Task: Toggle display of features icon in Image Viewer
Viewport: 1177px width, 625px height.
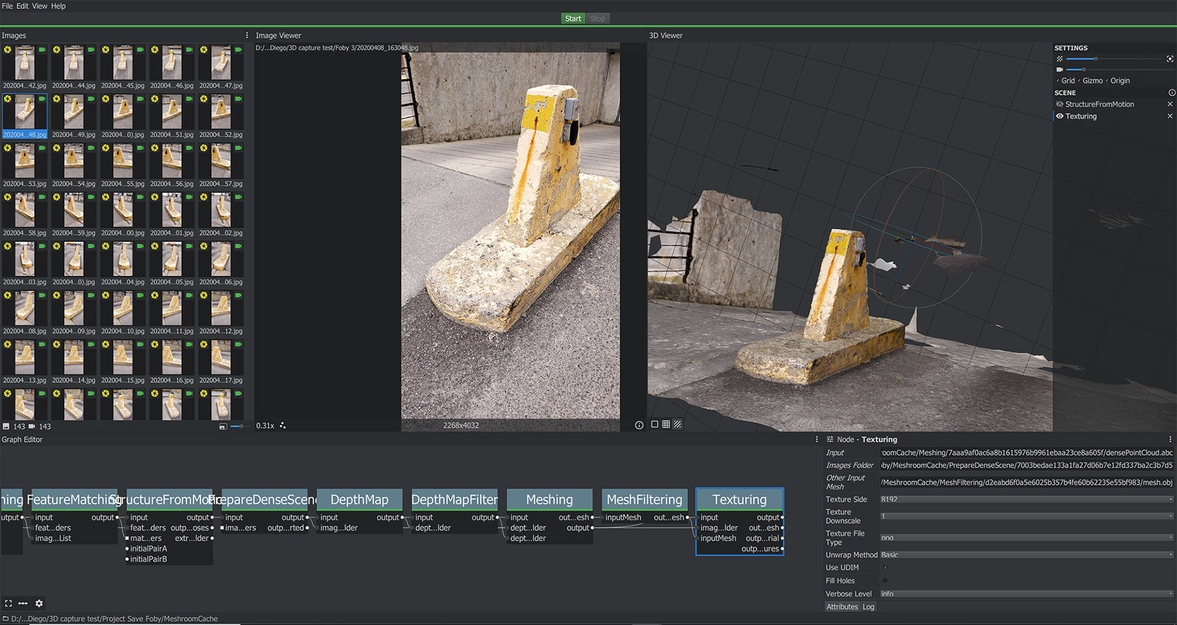Action: (x=283, y=425)
